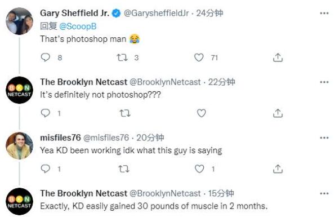Like misfiles76's tweet about KD

[199, 169]
